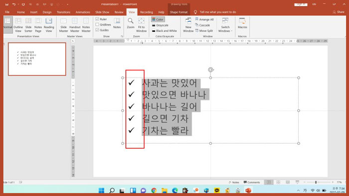349x196 pixels.
Task: Open Customize Quick Access Toolbar dropdown
Action: [67, 4]
